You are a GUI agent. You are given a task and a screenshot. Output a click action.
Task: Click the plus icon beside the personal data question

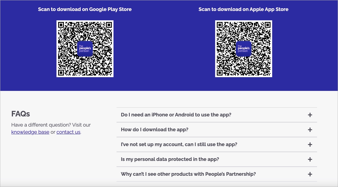[310, 159]
